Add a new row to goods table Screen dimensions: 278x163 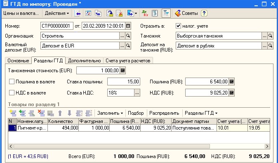tap(13, 113)
